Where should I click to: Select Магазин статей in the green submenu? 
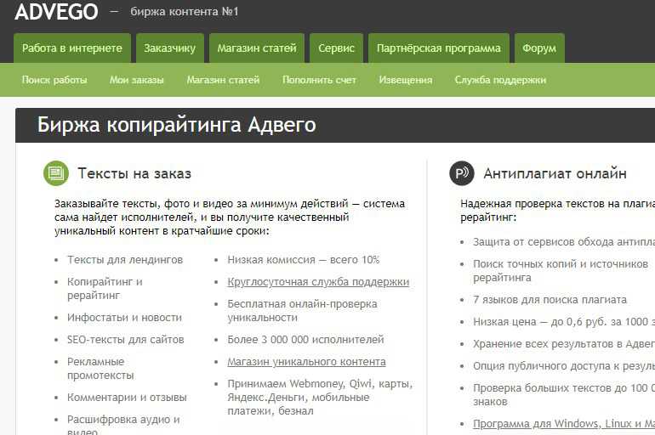tap(223, 80)
